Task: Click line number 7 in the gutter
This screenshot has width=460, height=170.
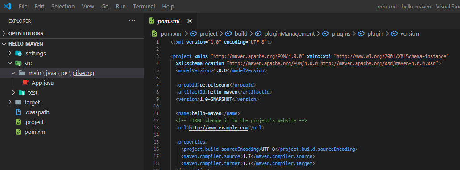Action: (x=157, y=85)
